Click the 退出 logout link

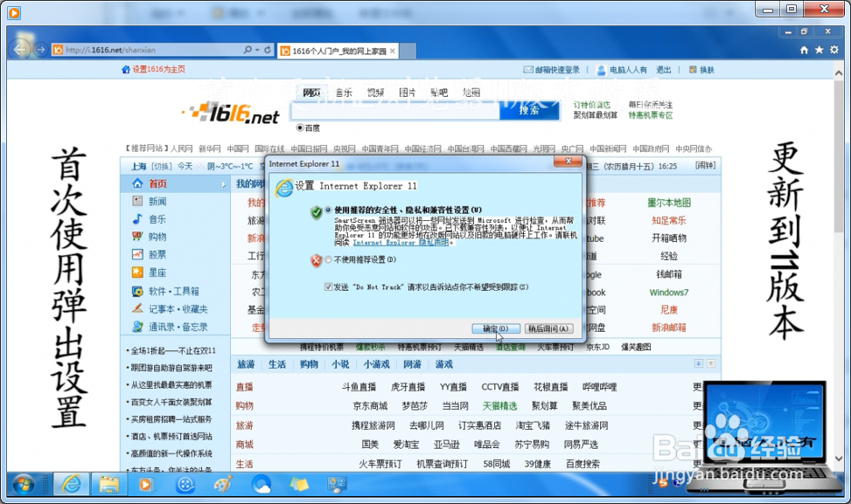click(x=663, y=70)
